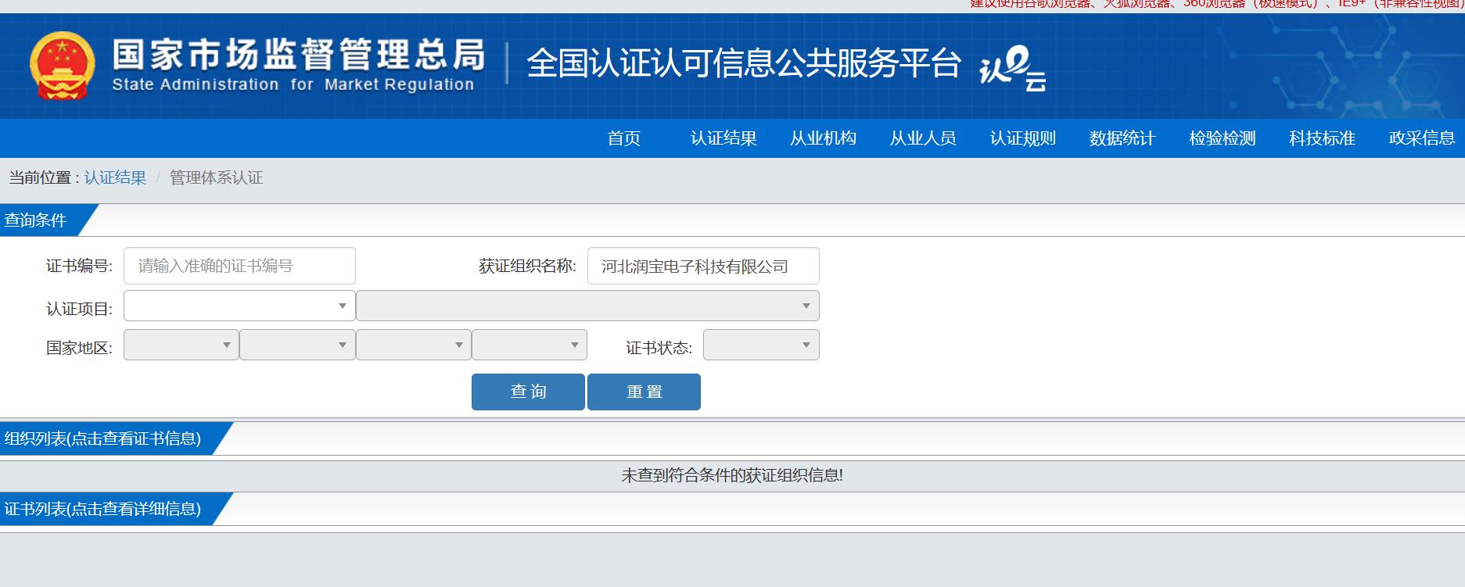The width and height of the screenshot is (1465, 587).
Task: Open the 从业人员 menu item
Action: [923, 138]
